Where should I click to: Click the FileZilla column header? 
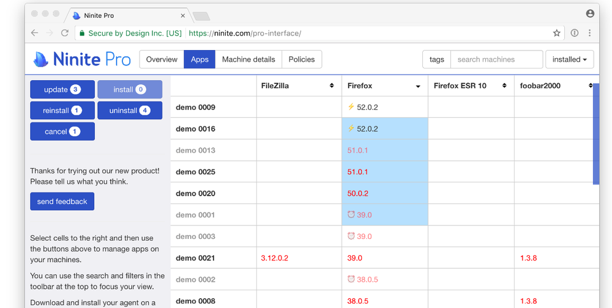(299, 86)
